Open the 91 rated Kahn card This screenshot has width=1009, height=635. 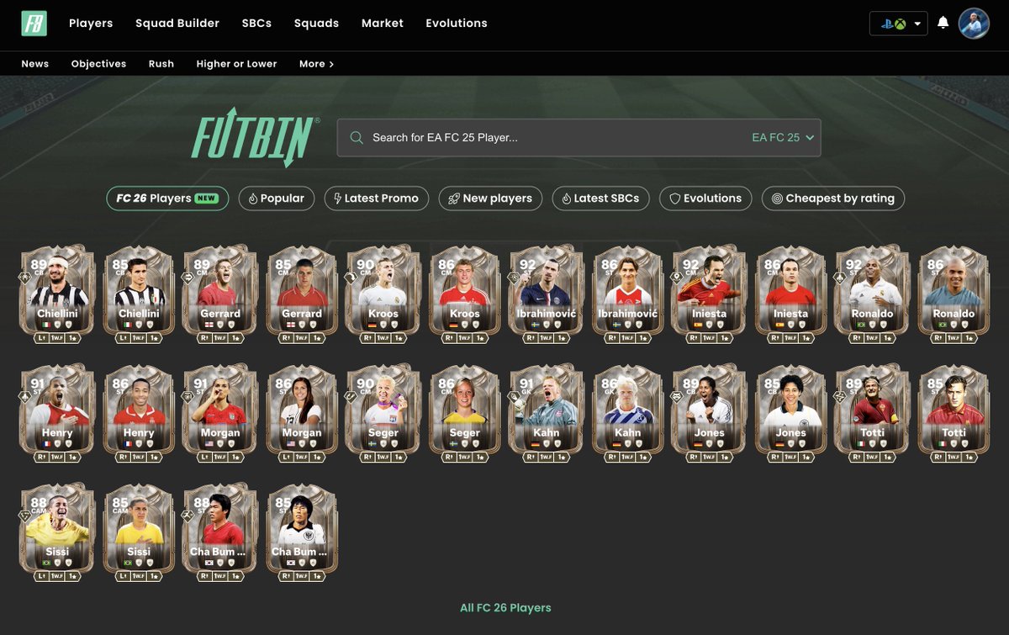tap(547, 414)
